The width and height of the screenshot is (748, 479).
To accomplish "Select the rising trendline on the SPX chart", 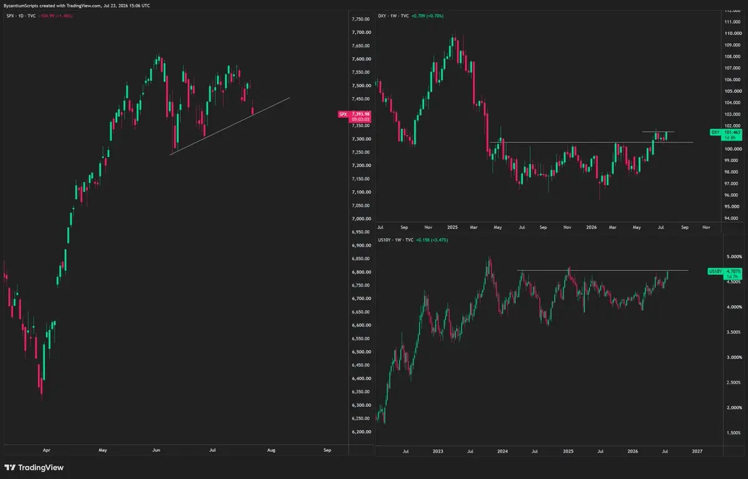I will (229, 126).
